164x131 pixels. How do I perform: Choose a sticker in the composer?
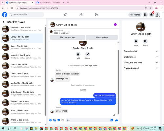tap(59, 120)
